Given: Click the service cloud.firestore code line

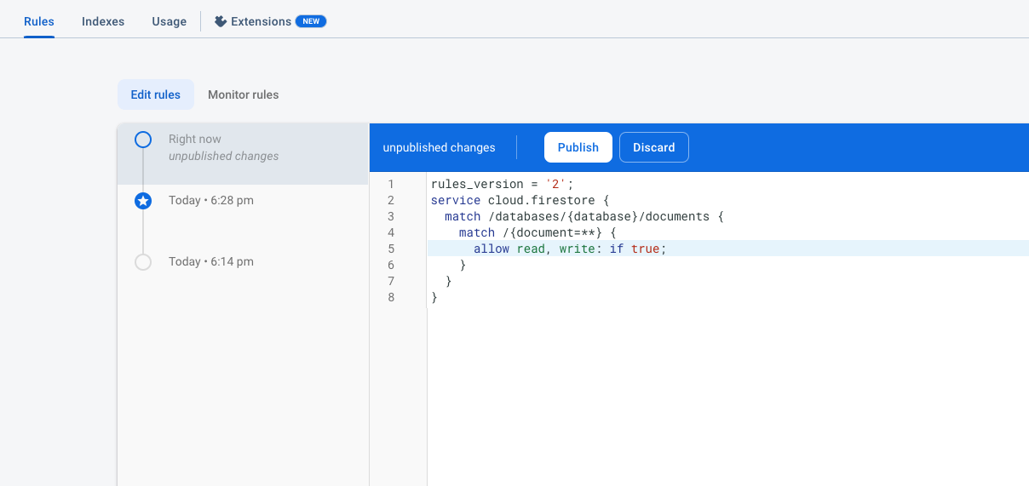Looking at the screenshot, I should pyautogui.click(x=520, y=200).
